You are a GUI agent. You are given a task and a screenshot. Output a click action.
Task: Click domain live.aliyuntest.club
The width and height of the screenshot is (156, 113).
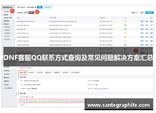point(22,33)
